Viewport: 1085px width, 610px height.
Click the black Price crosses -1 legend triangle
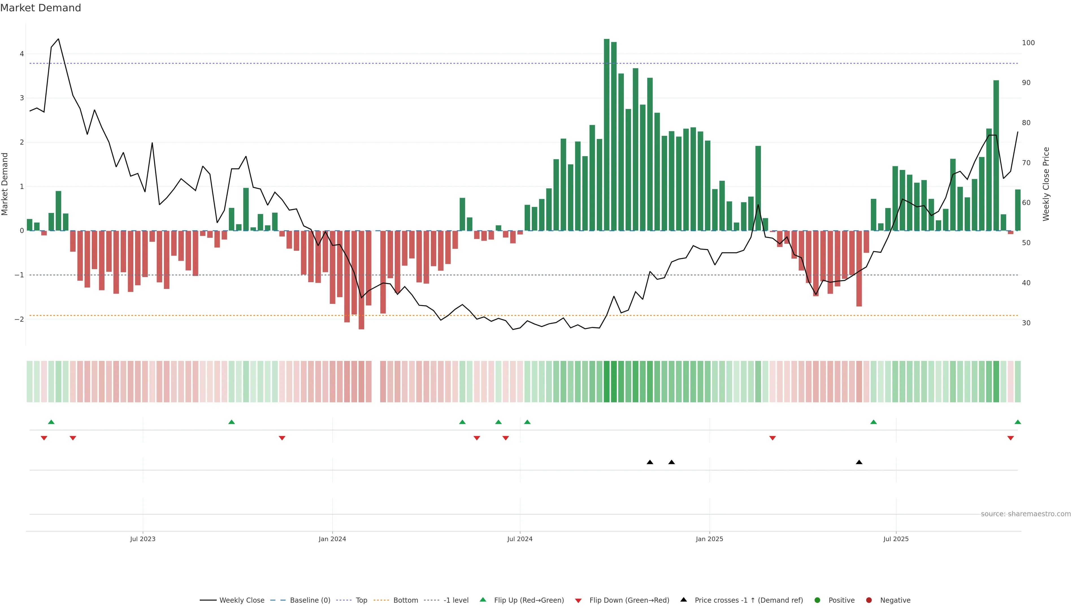pyautogui.click(x=683, y=600)
